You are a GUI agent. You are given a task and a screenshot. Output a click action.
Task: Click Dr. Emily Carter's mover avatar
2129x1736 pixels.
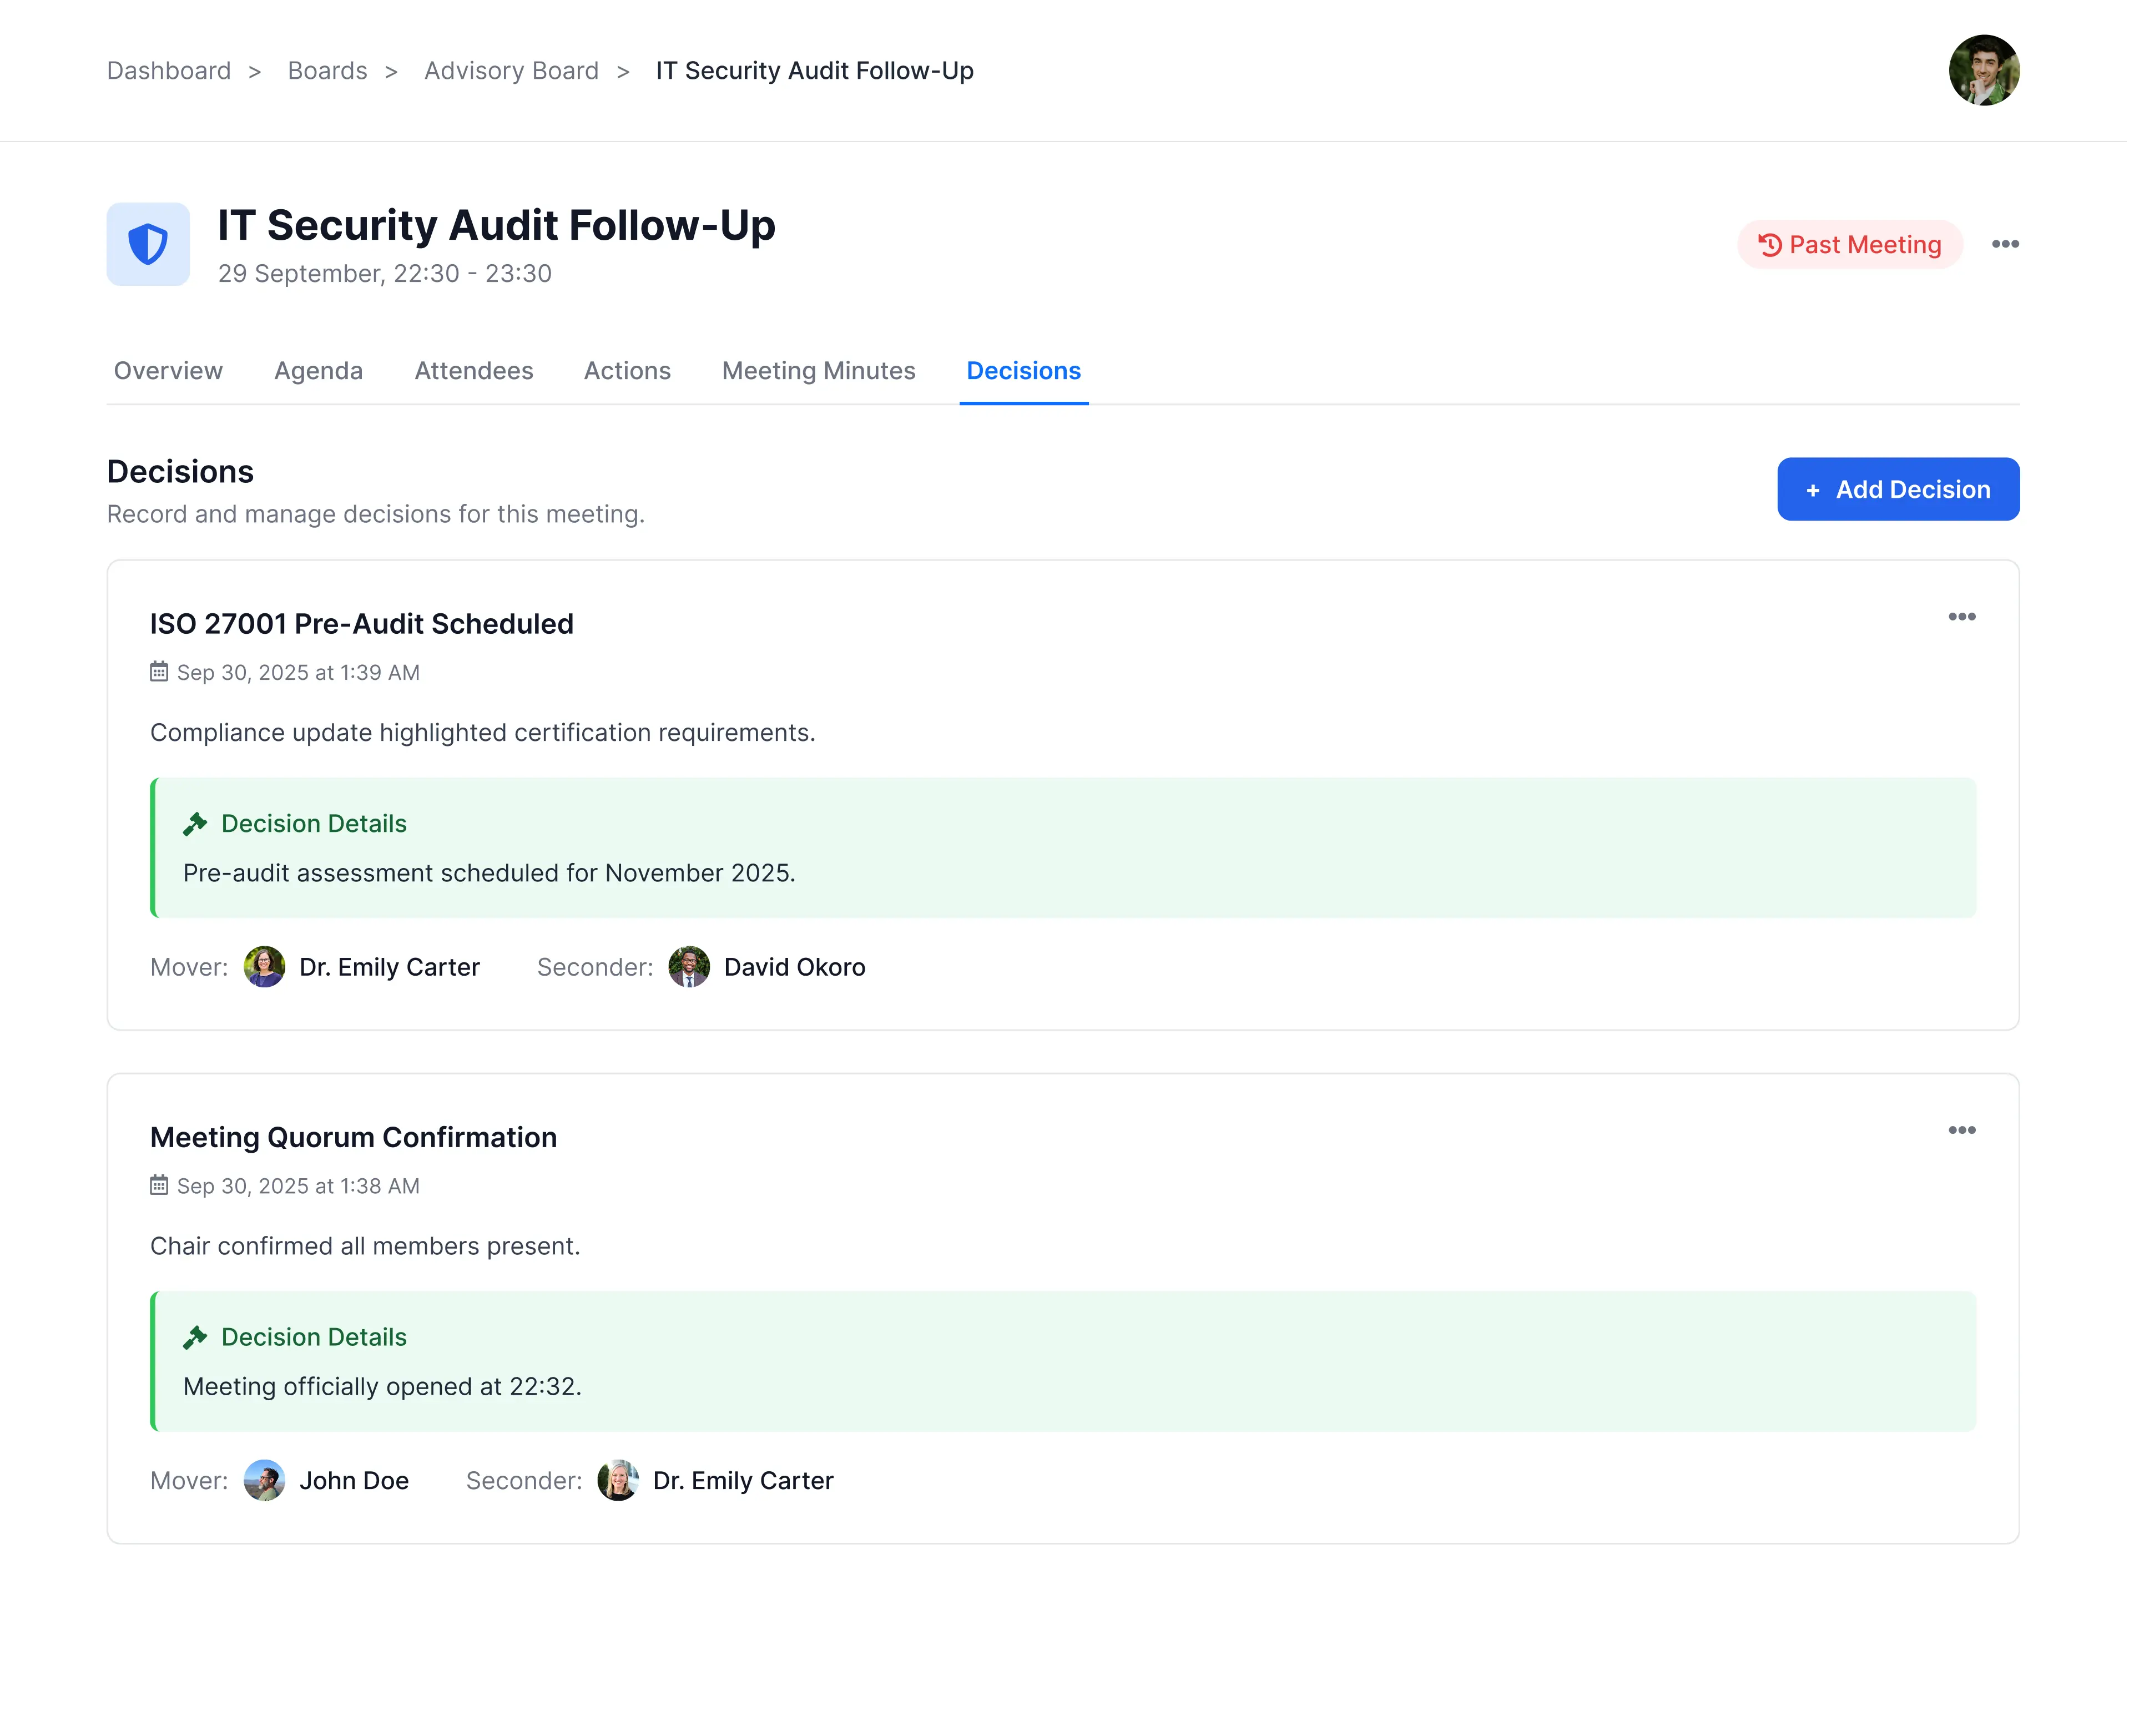click(x=264, y=967)
